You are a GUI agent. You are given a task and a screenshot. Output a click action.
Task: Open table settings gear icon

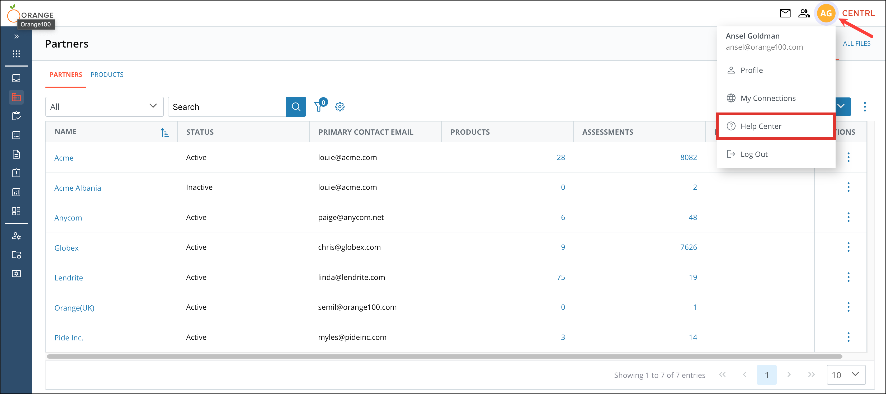[x=340, y=107]
